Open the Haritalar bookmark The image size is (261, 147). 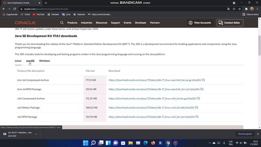click(x=53, y=15)
